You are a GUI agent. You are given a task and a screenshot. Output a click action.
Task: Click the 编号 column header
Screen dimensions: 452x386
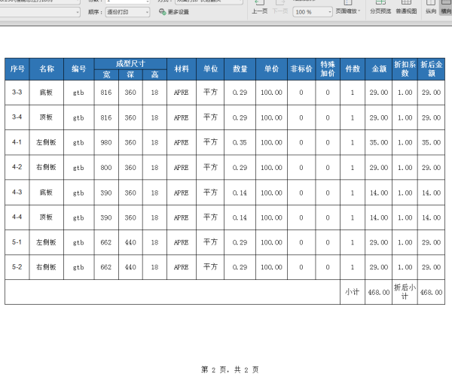(78, 69)
